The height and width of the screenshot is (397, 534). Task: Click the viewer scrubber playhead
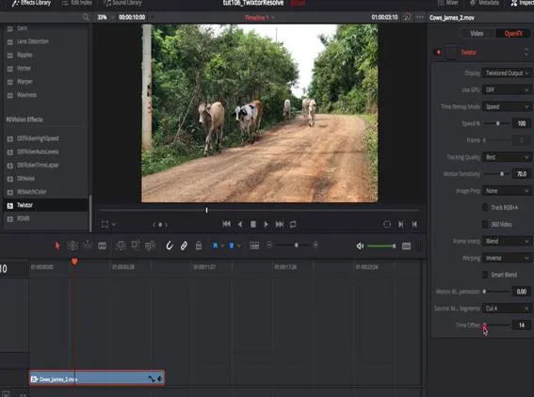206,210
